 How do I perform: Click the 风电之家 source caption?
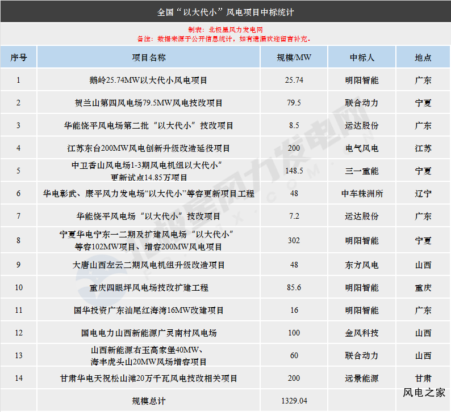424,393
